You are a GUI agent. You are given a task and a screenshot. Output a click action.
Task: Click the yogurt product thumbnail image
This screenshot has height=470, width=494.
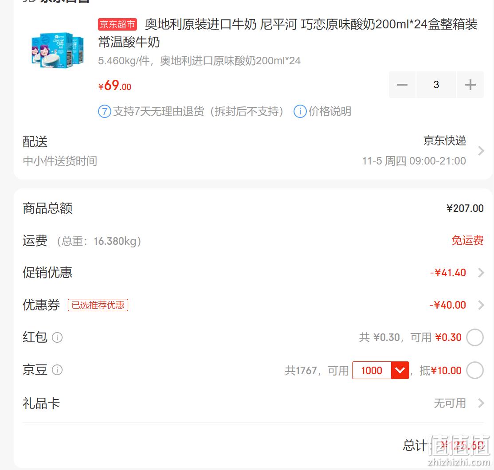(58, 50)
